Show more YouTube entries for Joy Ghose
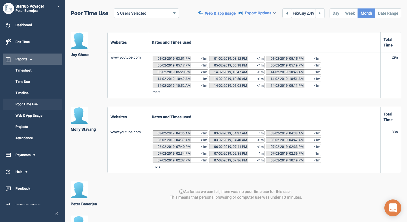Image resolution: width=407 pixels, height=222 pixels. point(156,92)
